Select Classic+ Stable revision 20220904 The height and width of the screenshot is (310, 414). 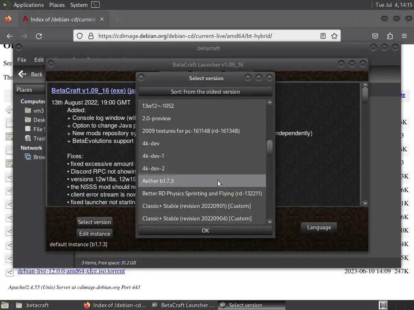point(202,218)
